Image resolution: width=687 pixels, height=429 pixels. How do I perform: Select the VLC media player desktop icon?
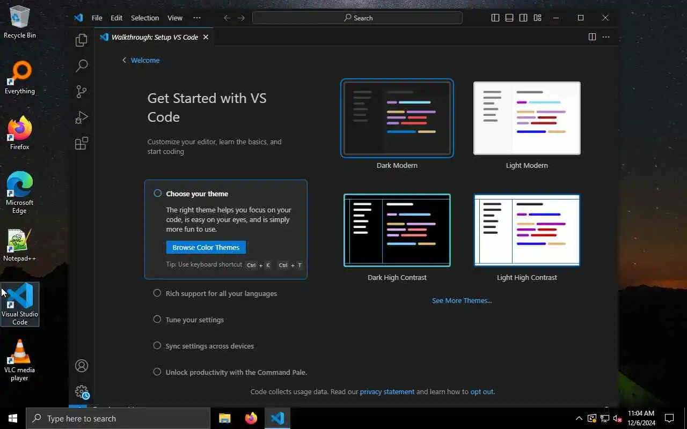click(x=20, y=360)
